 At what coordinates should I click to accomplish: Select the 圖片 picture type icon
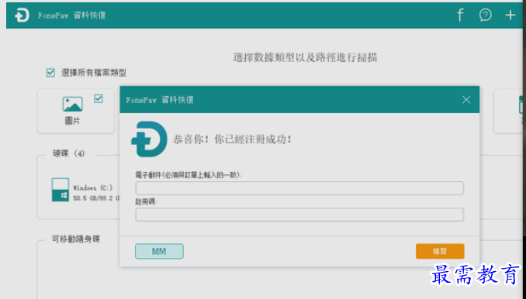(x=72, y=104)
